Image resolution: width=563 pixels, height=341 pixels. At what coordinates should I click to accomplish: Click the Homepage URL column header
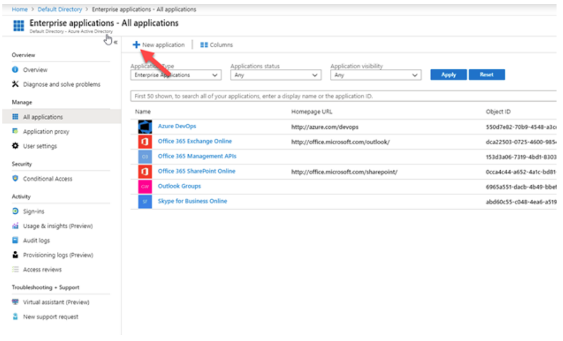click(312, 112)
